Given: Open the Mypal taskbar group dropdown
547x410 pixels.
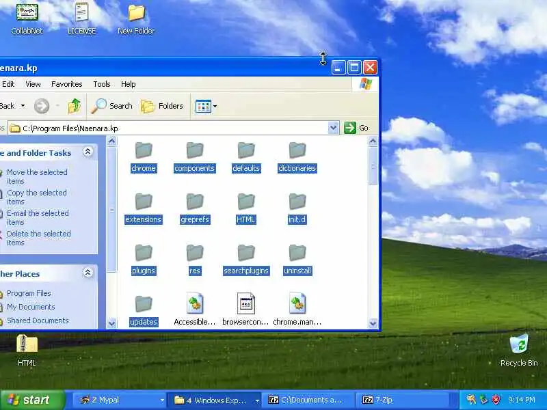Looking at the screenshot, I should click(x=162, y=400).
